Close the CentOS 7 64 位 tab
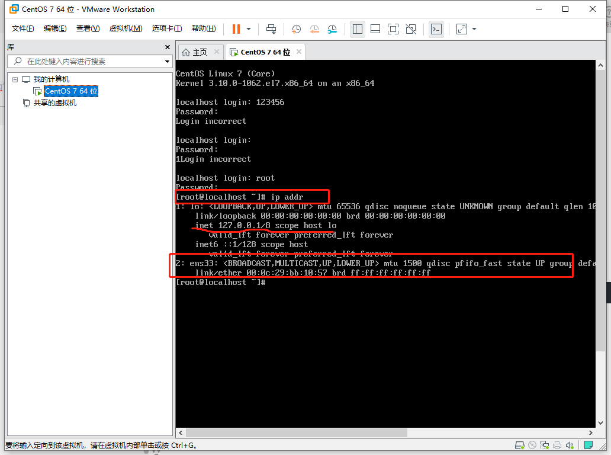 299,52
